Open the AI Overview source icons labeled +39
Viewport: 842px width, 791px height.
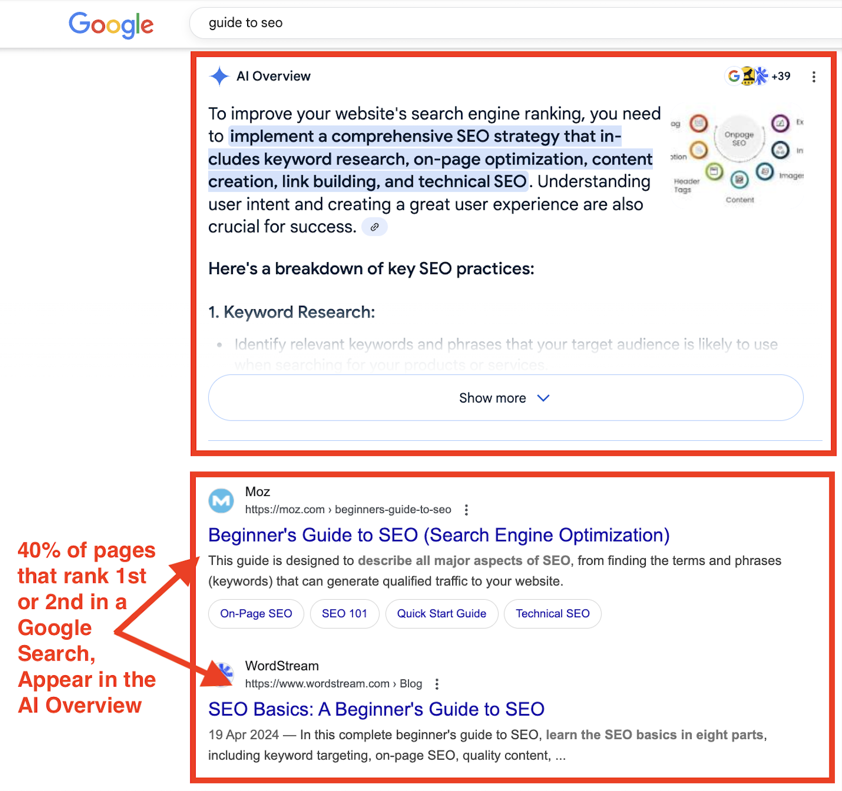click(x=758, y=76)
